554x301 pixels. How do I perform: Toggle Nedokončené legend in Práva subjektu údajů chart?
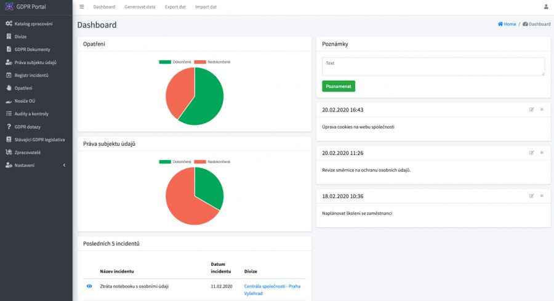tap(212, 162)
